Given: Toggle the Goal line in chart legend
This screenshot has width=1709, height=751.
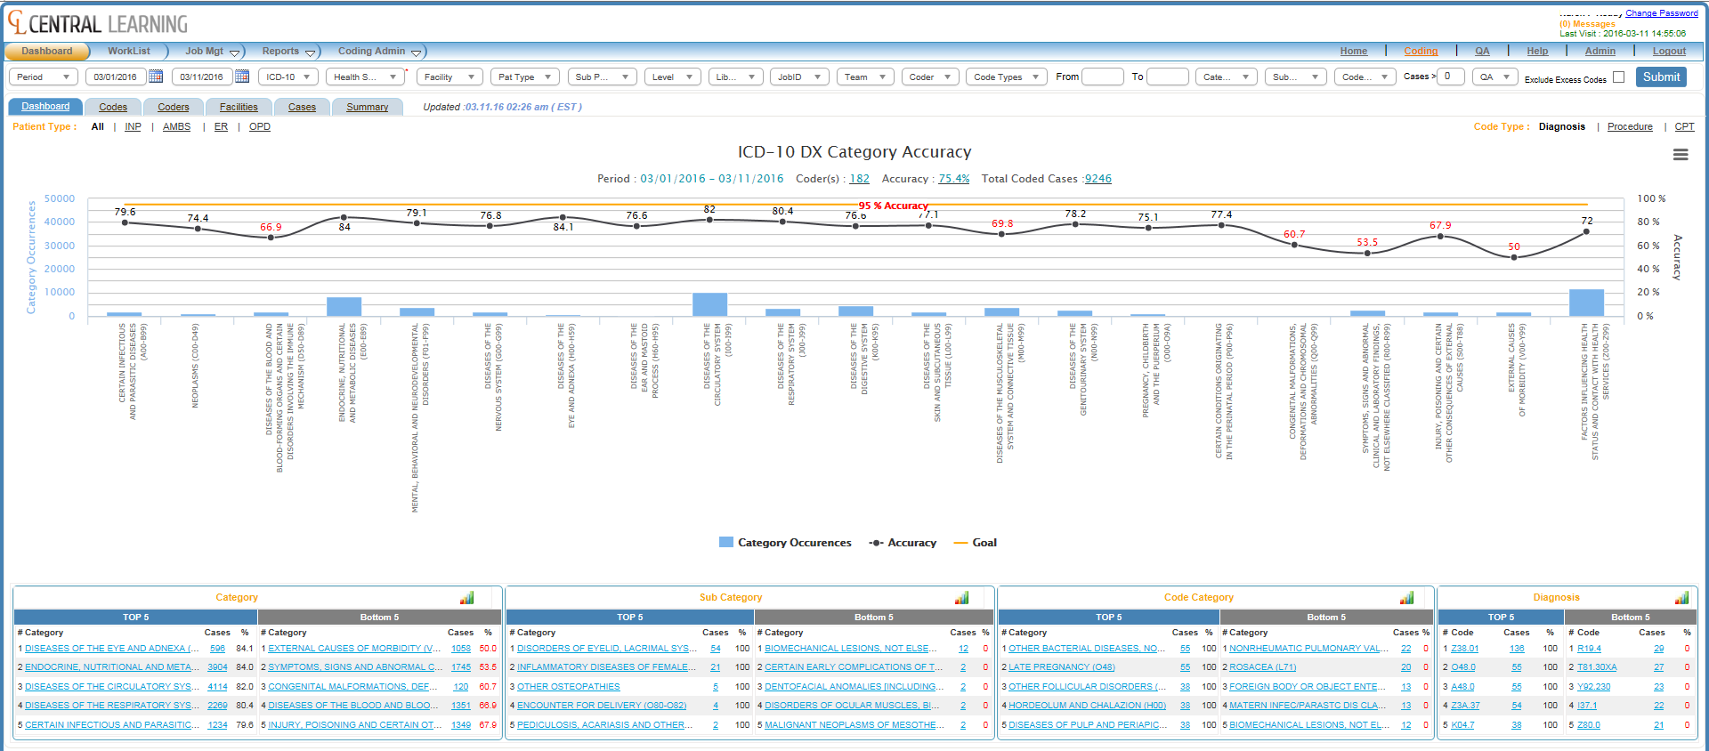Looking at the screenshot, I should click(x=976, y=543).
